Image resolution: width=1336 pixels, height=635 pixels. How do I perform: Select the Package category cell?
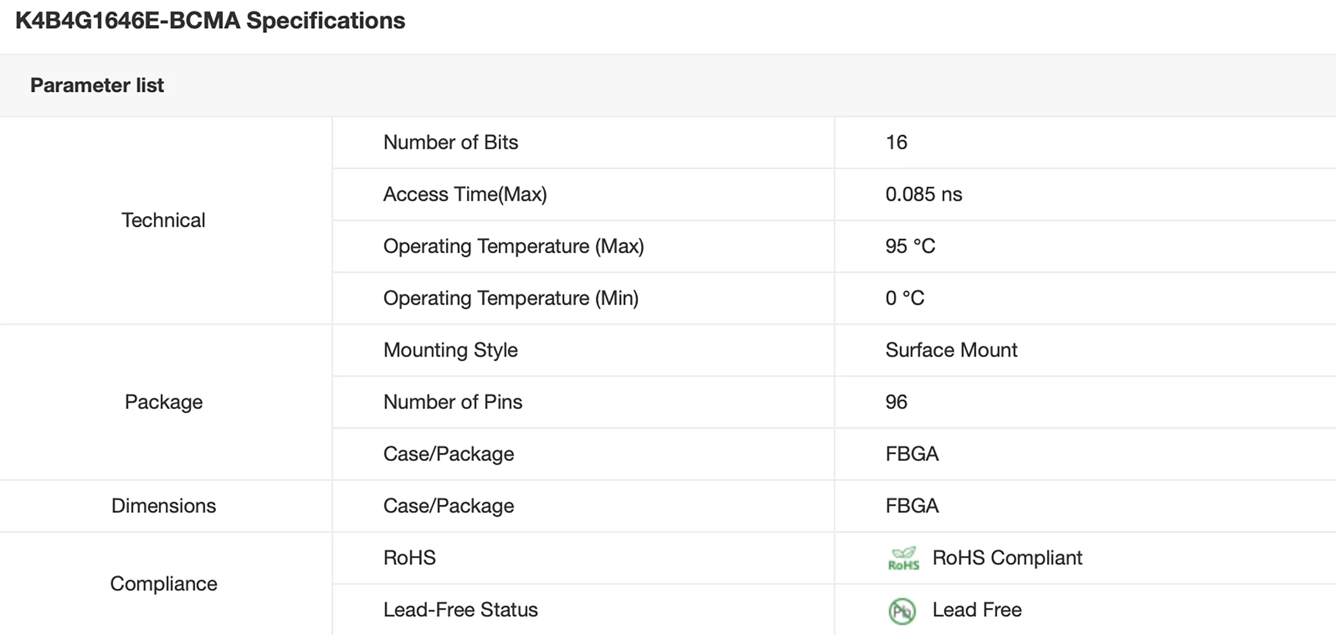click(163, 402)
